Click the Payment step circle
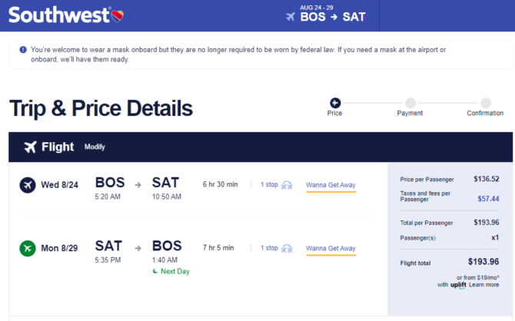The width and height of the screenshot is (515, 321). pyautogui.click(x=410, y=103)
